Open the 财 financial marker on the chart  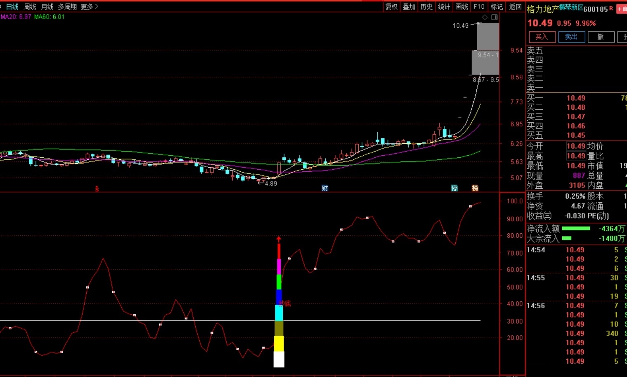click(325, 188)
